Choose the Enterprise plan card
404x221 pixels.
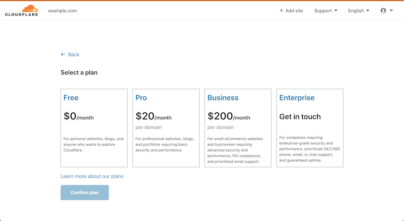pos(310,128)
